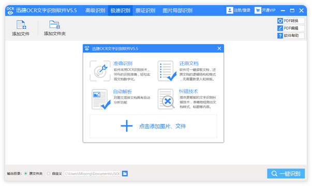Click the Add File (添加文件) icon
Viewport: 312px width, 186px height.
21,25
